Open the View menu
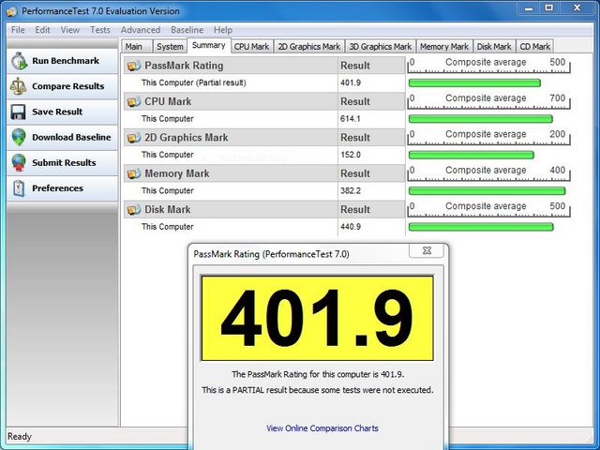The image size is (600, 450). (70, 30)
